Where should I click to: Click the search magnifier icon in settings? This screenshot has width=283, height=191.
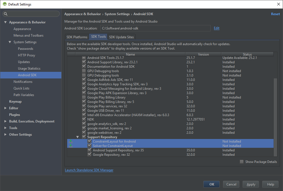[6, 14]
